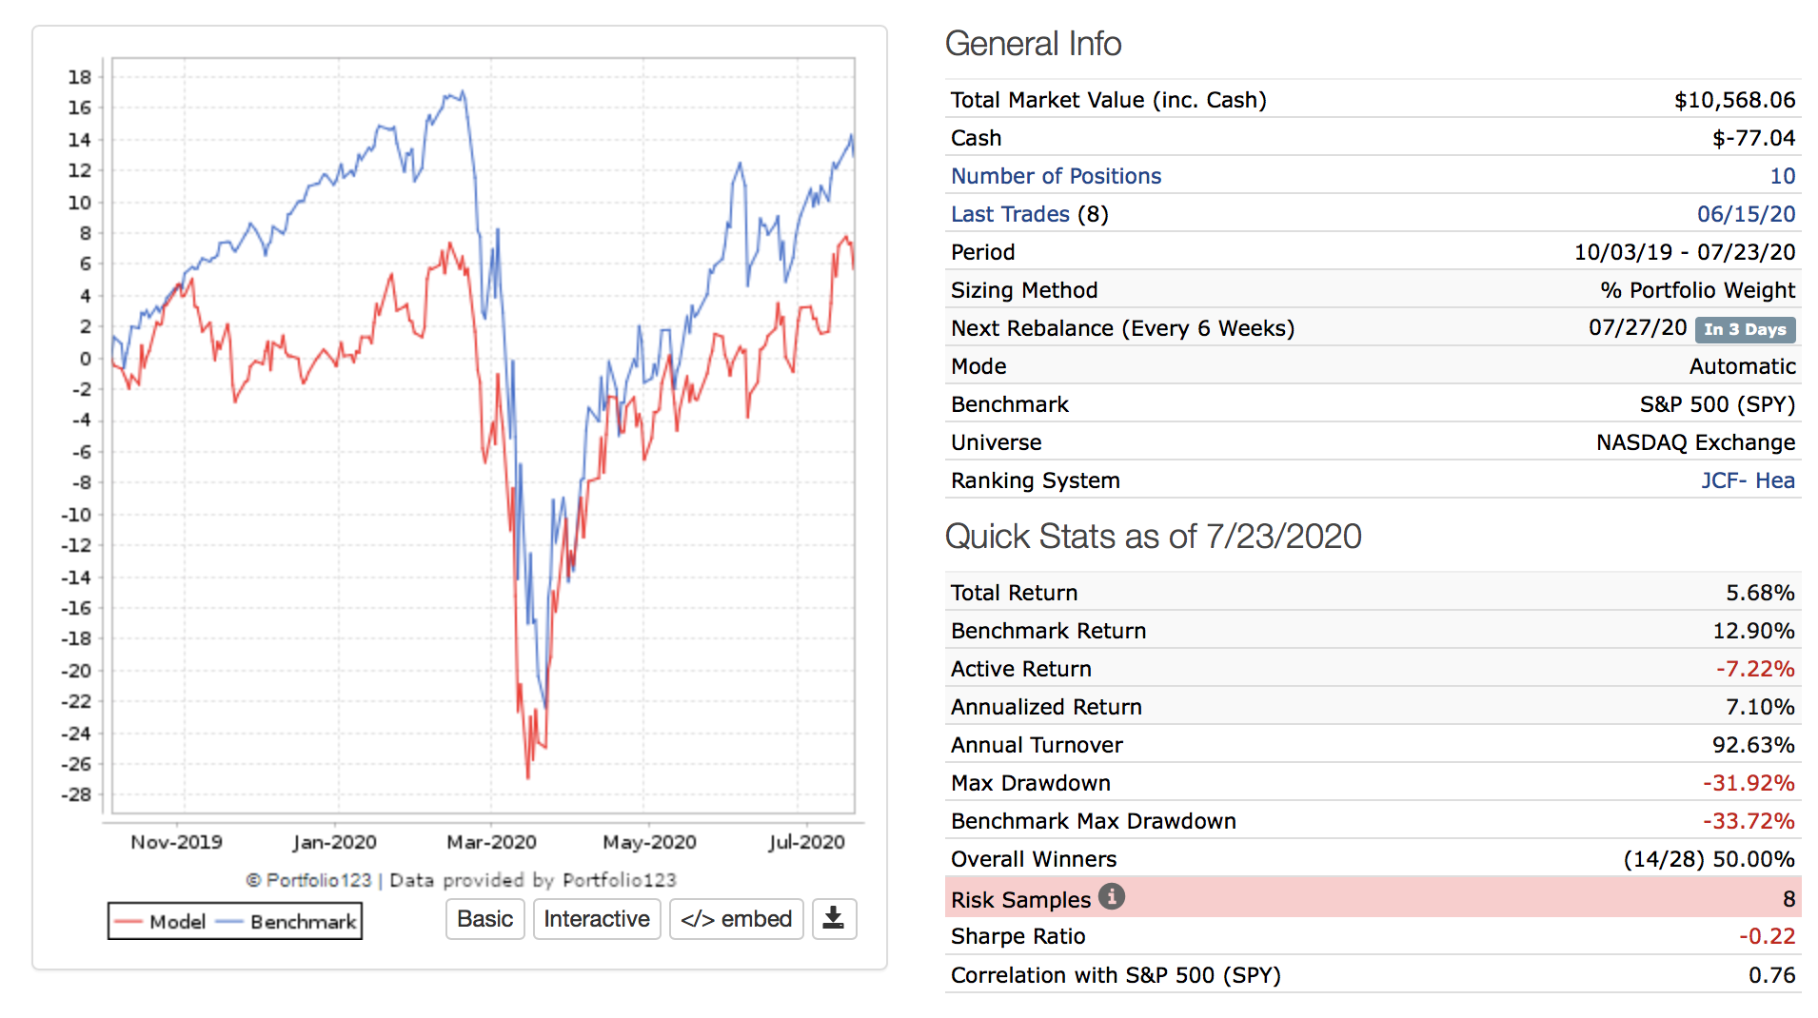Screen dimensions: 1818x1018
Task: Click the Quick Stats as of 7/23/2020 heading
Action: coord(1153,537)
